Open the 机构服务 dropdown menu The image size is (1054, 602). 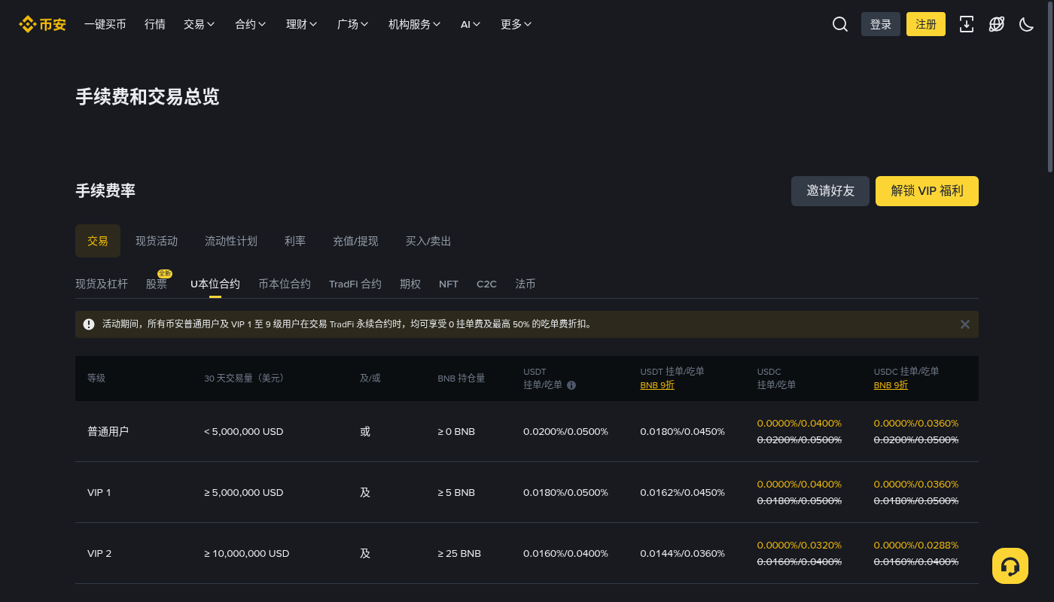pyautogui.click(x=415, y=24)
